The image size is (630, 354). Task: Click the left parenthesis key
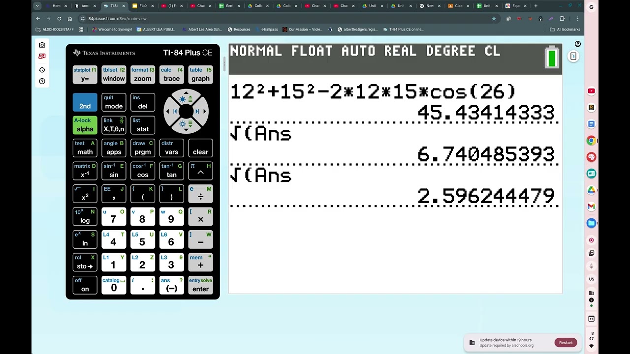coord(143,194)
